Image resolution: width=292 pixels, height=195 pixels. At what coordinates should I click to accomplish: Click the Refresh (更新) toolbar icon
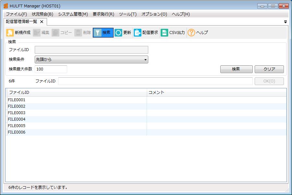tap(118, 33)
